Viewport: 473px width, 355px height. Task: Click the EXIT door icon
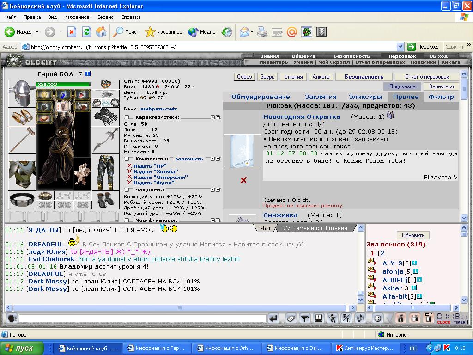click(429, 318)
